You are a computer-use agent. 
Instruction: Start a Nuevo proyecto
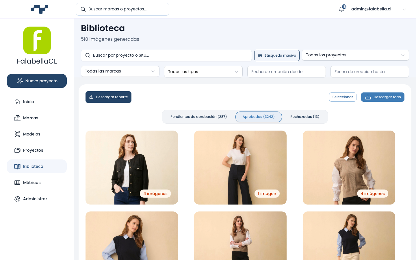click(37, 81)
